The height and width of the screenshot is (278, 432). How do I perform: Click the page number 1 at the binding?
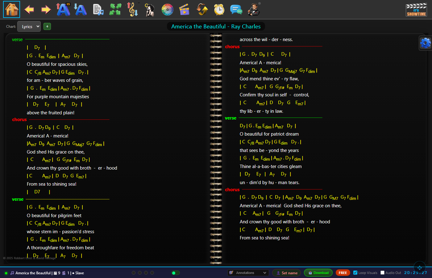[216, 261]
